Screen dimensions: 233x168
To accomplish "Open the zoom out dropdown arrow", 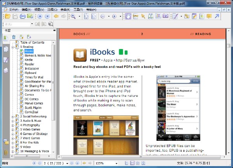I will 109,16.
